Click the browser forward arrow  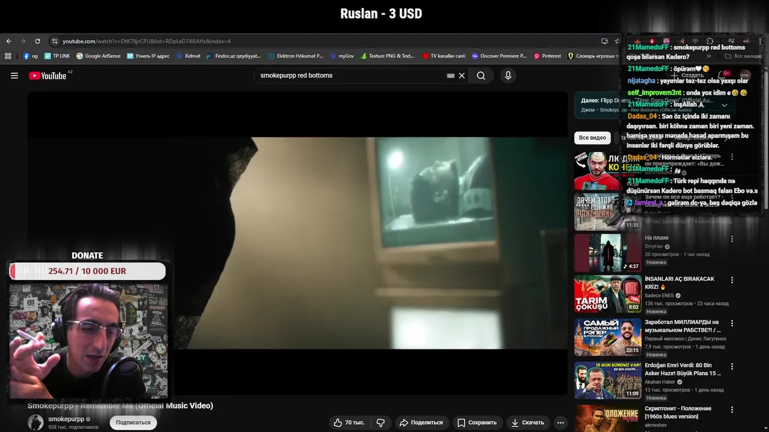coord(23,41)
